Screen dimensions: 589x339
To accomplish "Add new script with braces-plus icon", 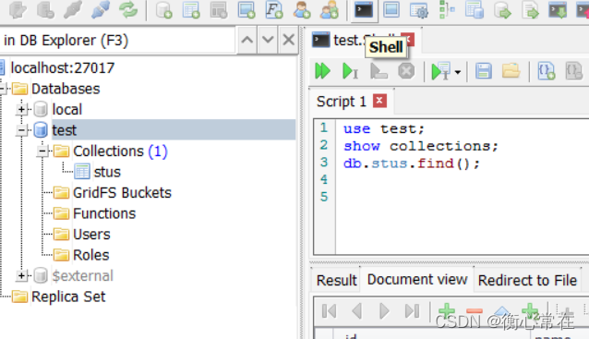I will (x=546, y=71).
